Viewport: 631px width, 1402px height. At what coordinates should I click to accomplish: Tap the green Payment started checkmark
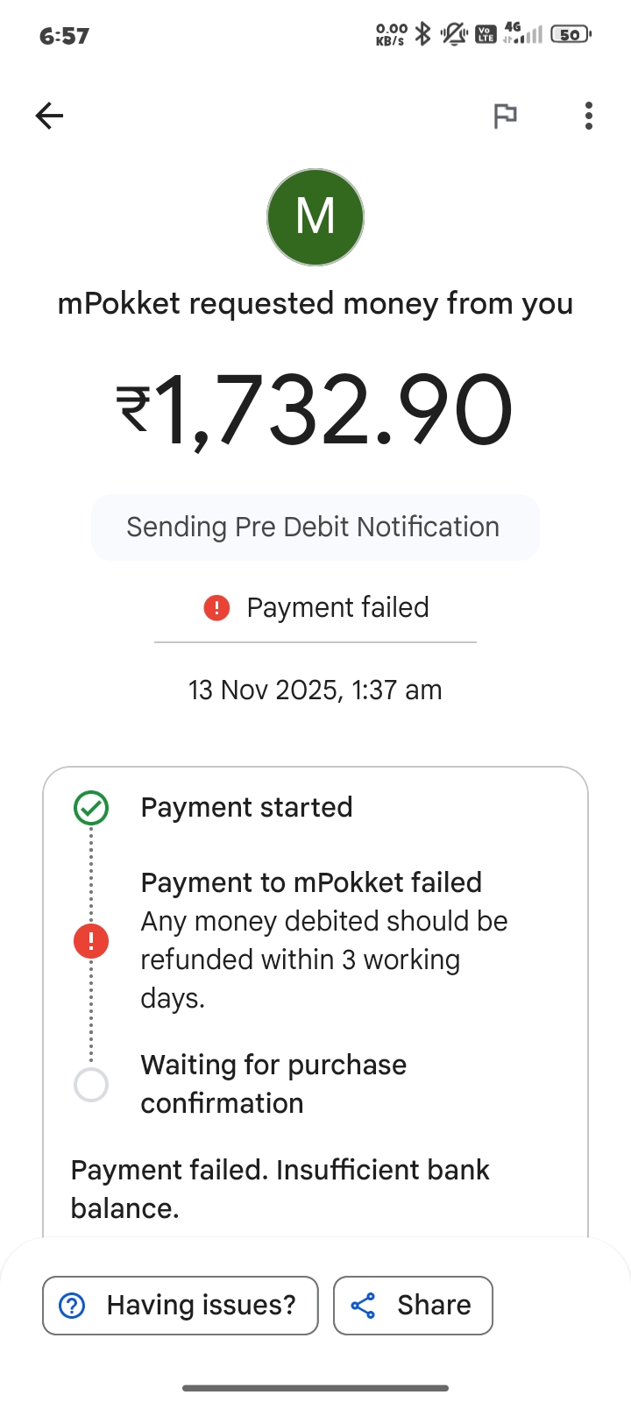(x=91, y=808)
